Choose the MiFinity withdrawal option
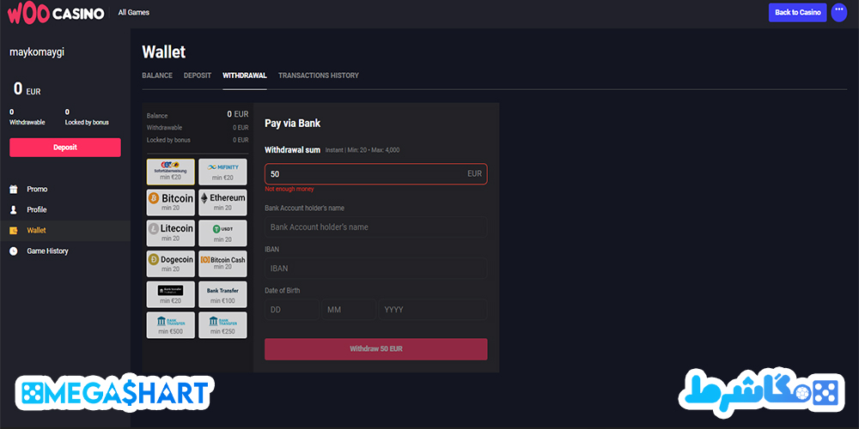The image size is (859, 429). point(222,172)
